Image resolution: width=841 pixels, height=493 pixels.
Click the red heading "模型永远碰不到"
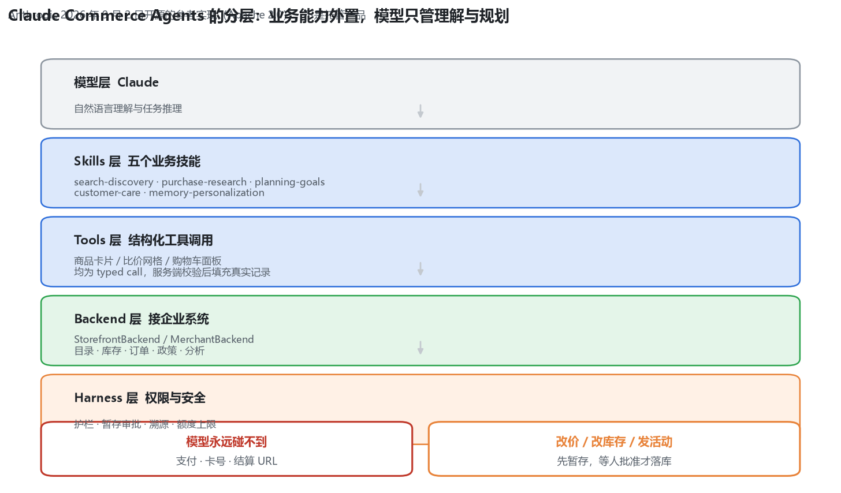point(226,442)
